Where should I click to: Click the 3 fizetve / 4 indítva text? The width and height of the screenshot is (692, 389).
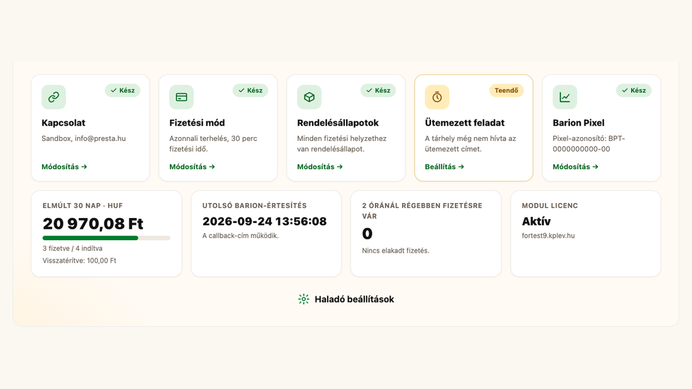point(72,248)
